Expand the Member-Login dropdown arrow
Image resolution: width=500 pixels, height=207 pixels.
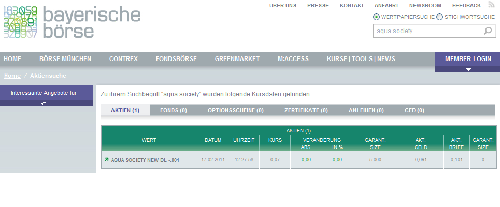(x=468, y=69)
